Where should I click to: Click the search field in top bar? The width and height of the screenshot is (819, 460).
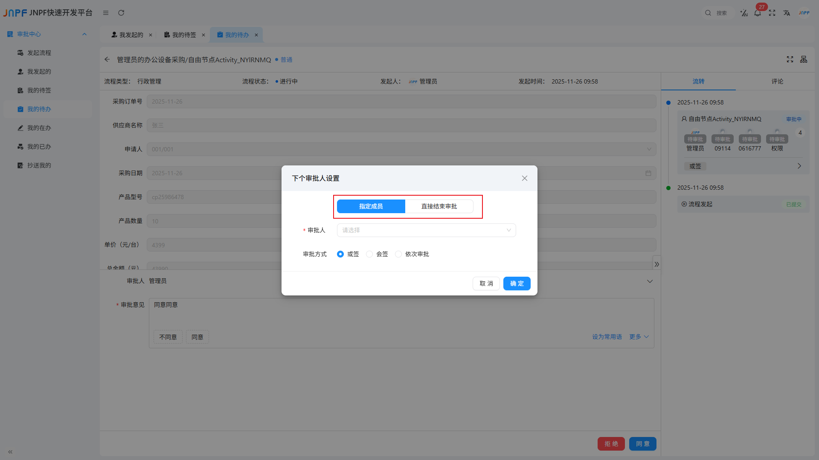point(721,13)
